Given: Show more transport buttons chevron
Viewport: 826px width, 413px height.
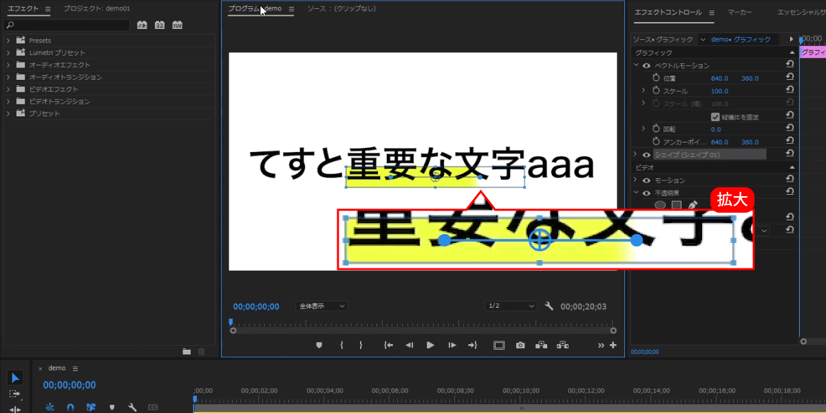Looking at the screenshot, I should 602,345.
